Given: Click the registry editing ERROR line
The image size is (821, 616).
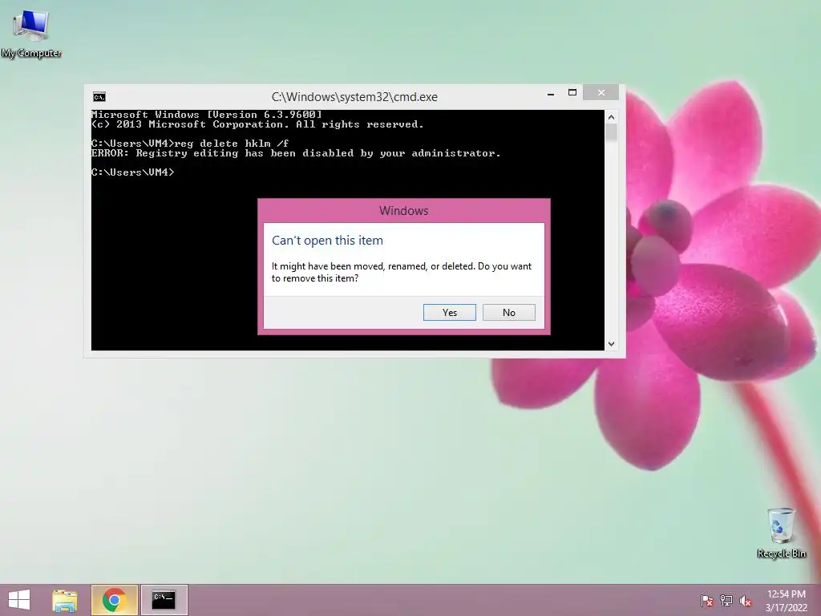Looking at the screenshot, I should 296,153.
